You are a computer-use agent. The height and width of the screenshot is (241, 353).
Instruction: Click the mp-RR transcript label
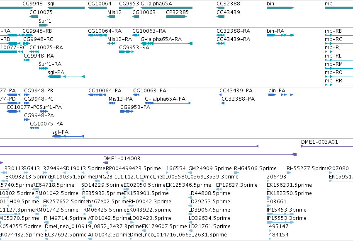(334, 81)
